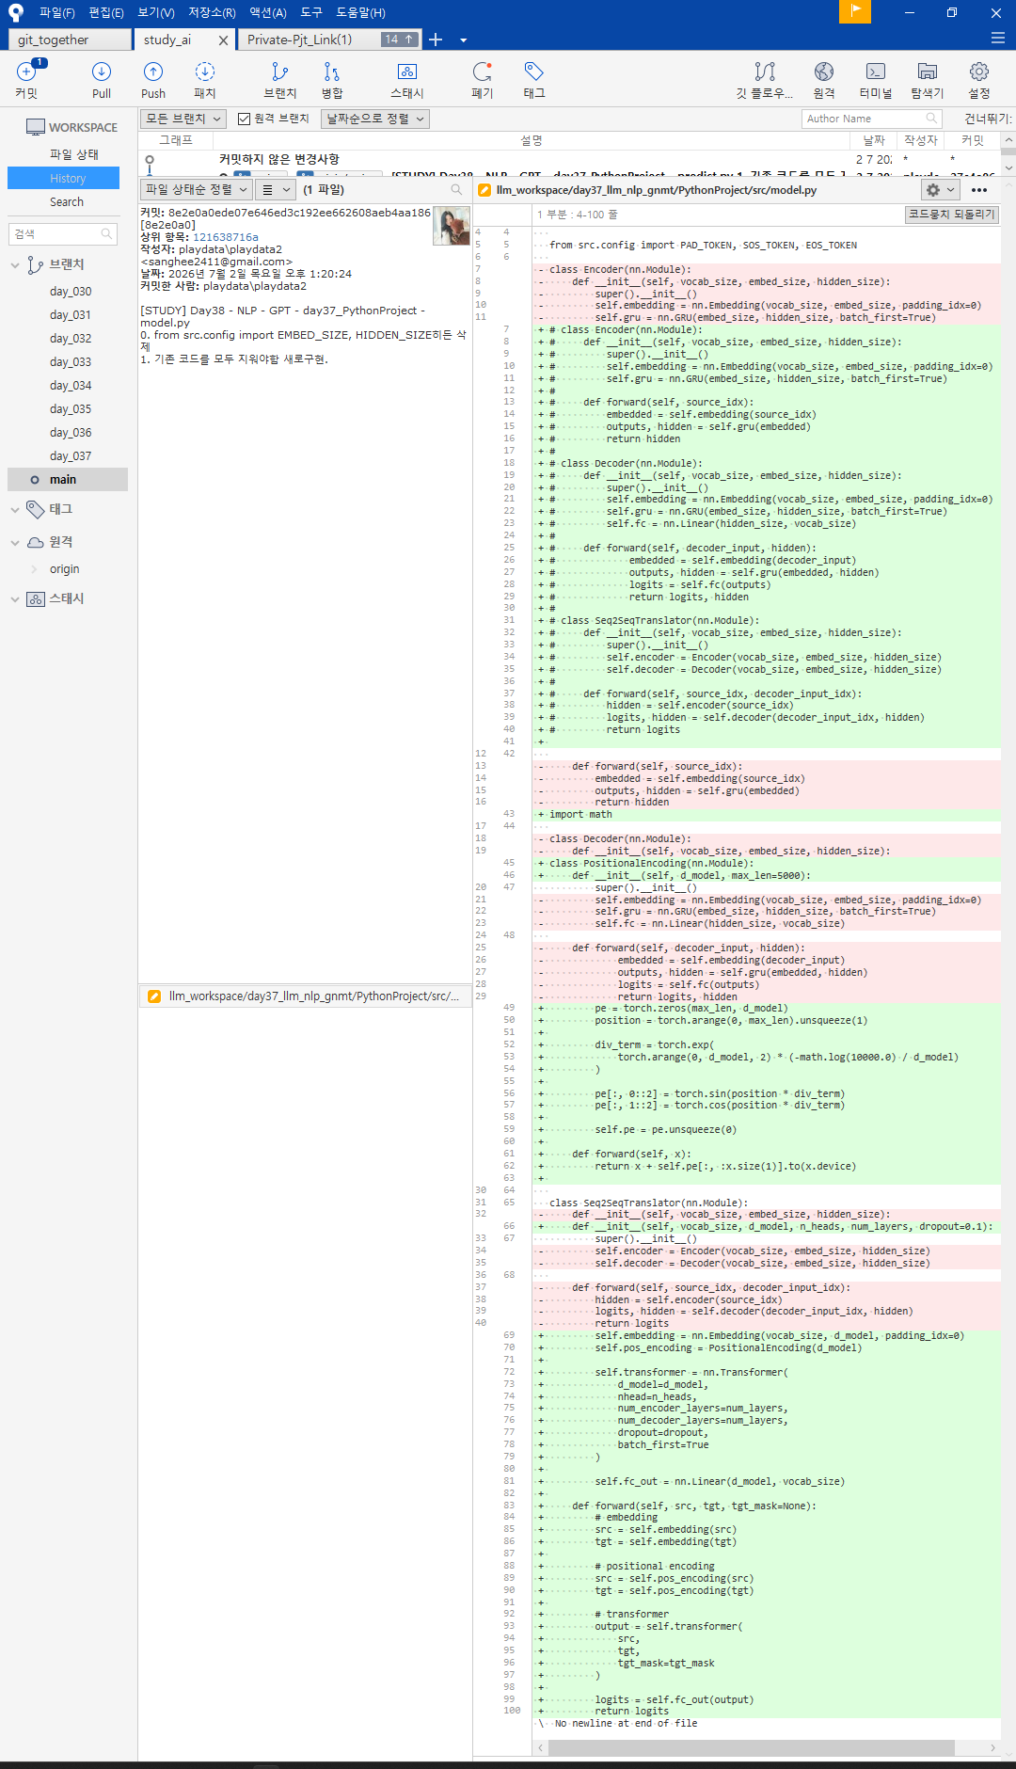Open the 도움말(H) menu

[x=360, y=12]
